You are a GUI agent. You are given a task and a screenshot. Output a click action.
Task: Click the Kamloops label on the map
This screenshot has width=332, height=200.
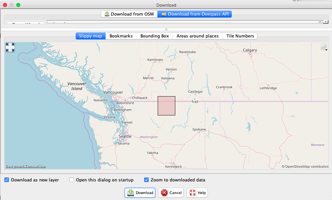[155, 60]
